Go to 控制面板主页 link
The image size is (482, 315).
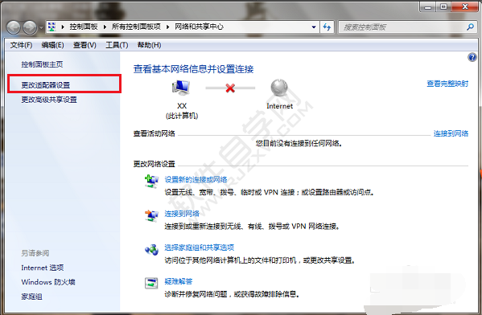(42, 64)
